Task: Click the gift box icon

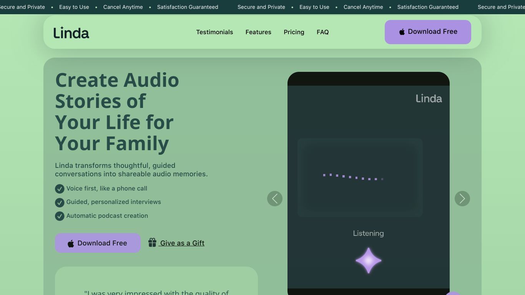Action: pos(152,242)
